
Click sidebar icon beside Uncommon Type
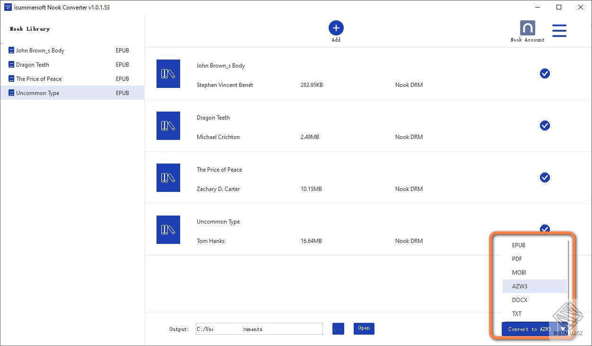click(11, 93)
